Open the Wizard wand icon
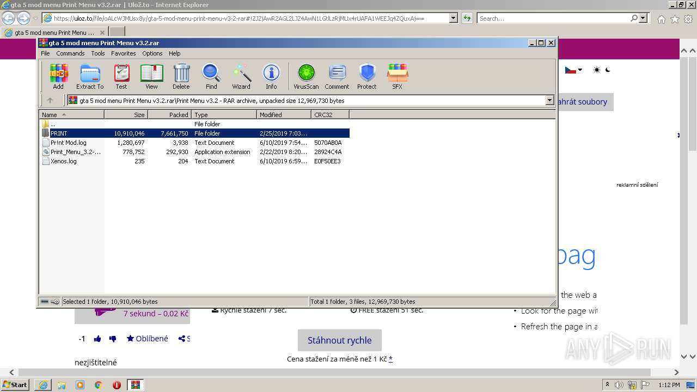 pos(241,76)
